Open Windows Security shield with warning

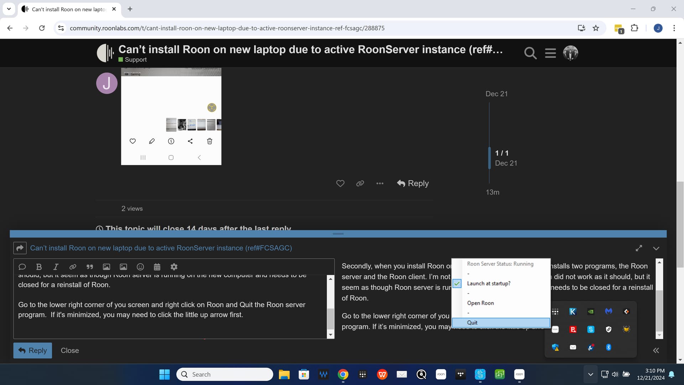point(555,347)
